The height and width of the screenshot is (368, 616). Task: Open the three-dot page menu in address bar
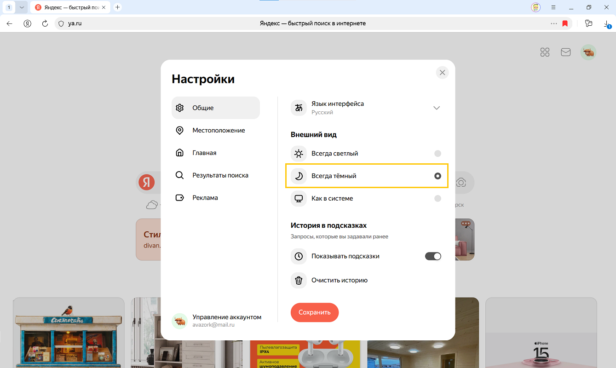tap(553, 23)
